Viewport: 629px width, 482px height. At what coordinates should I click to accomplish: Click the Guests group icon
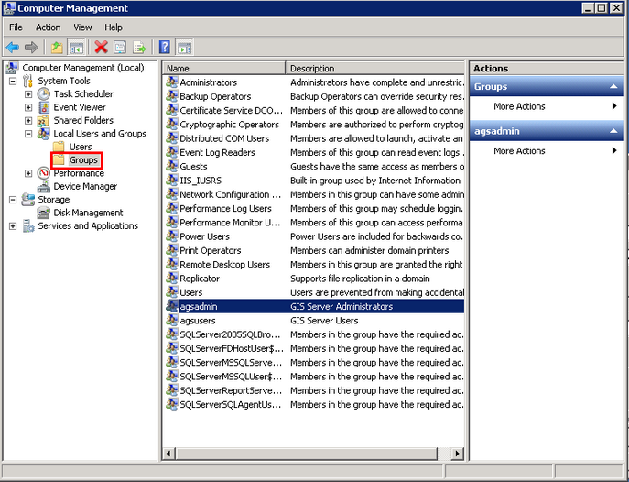(172, 166)
